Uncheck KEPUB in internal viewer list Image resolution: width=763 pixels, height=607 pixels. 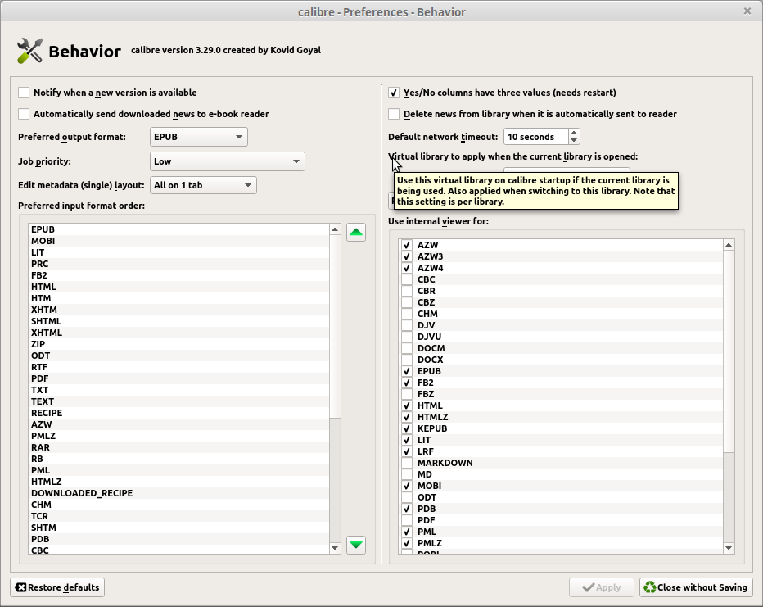coord(407,428)
